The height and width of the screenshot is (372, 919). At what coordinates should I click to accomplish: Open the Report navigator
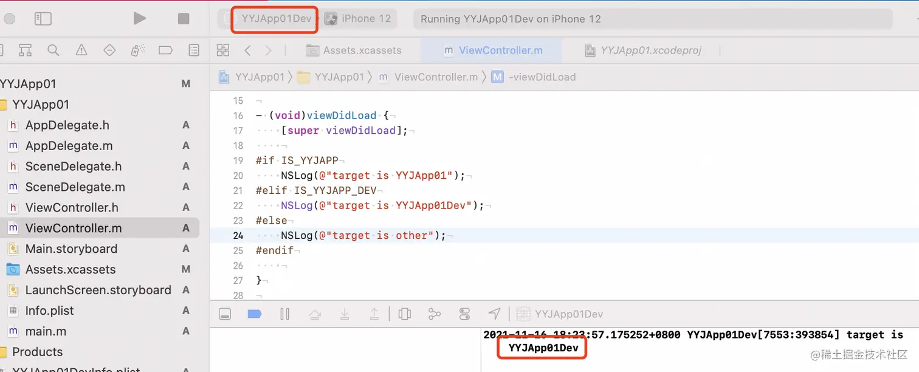tap(194, 50)
